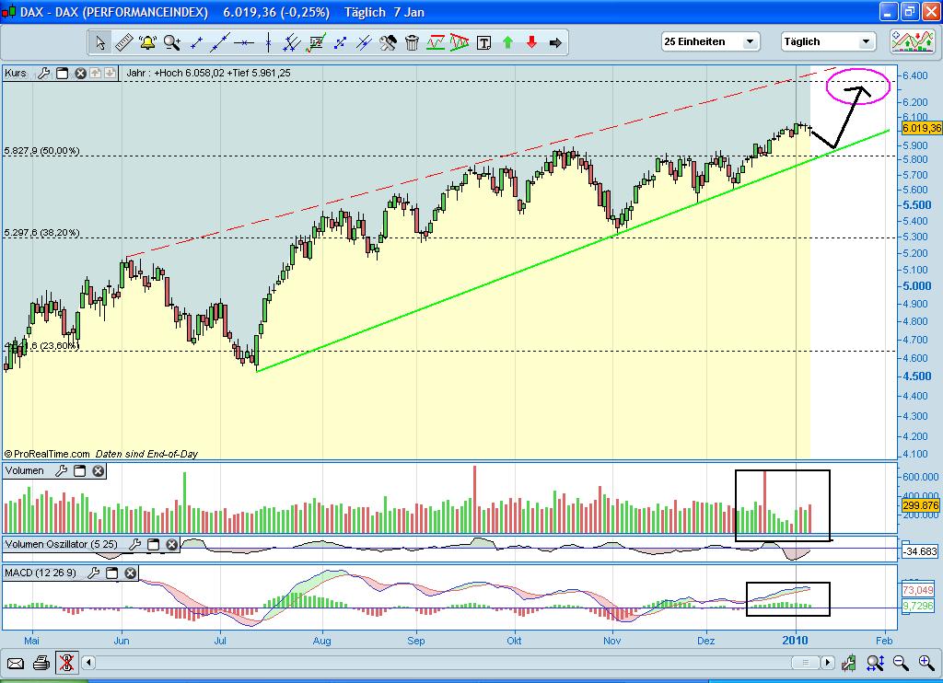Image resolution: width=943 pixels, height=683 pixels.
Task: Print the chart with the printer icon
Action: point(41,662)
